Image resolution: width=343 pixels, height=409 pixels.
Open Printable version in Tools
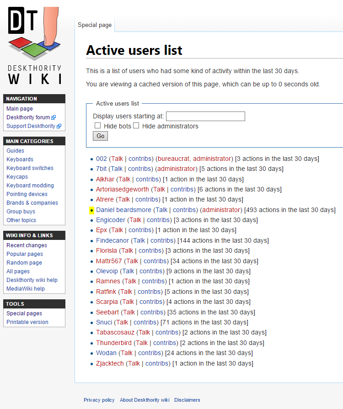[x=27, y=322]
